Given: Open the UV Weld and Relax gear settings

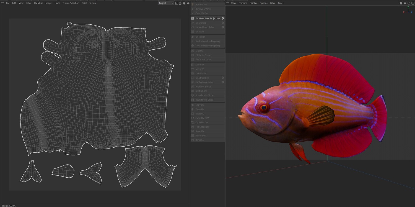Looking at the screenshot, I should click(223, 27).
